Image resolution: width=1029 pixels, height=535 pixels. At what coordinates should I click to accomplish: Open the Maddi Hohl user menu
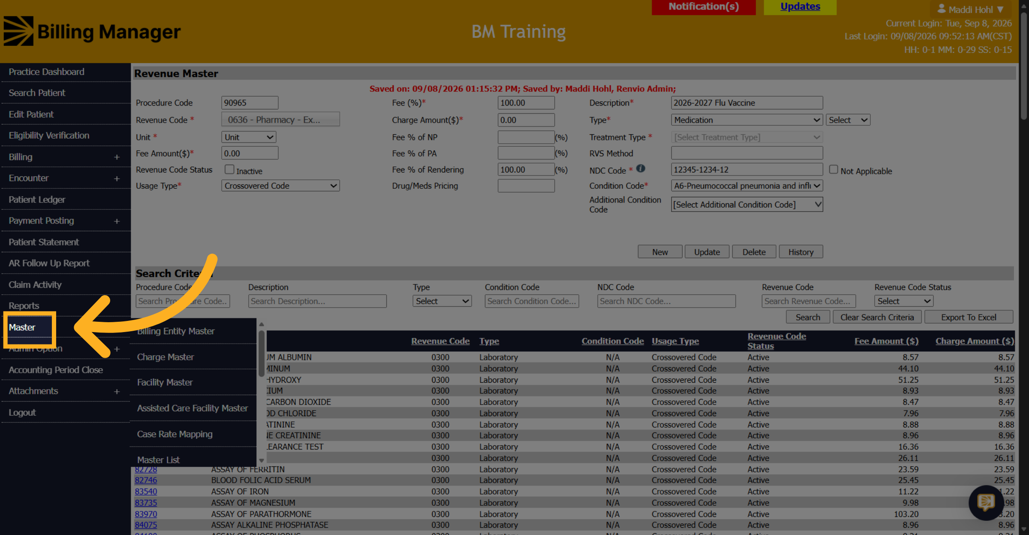[971, 9]
